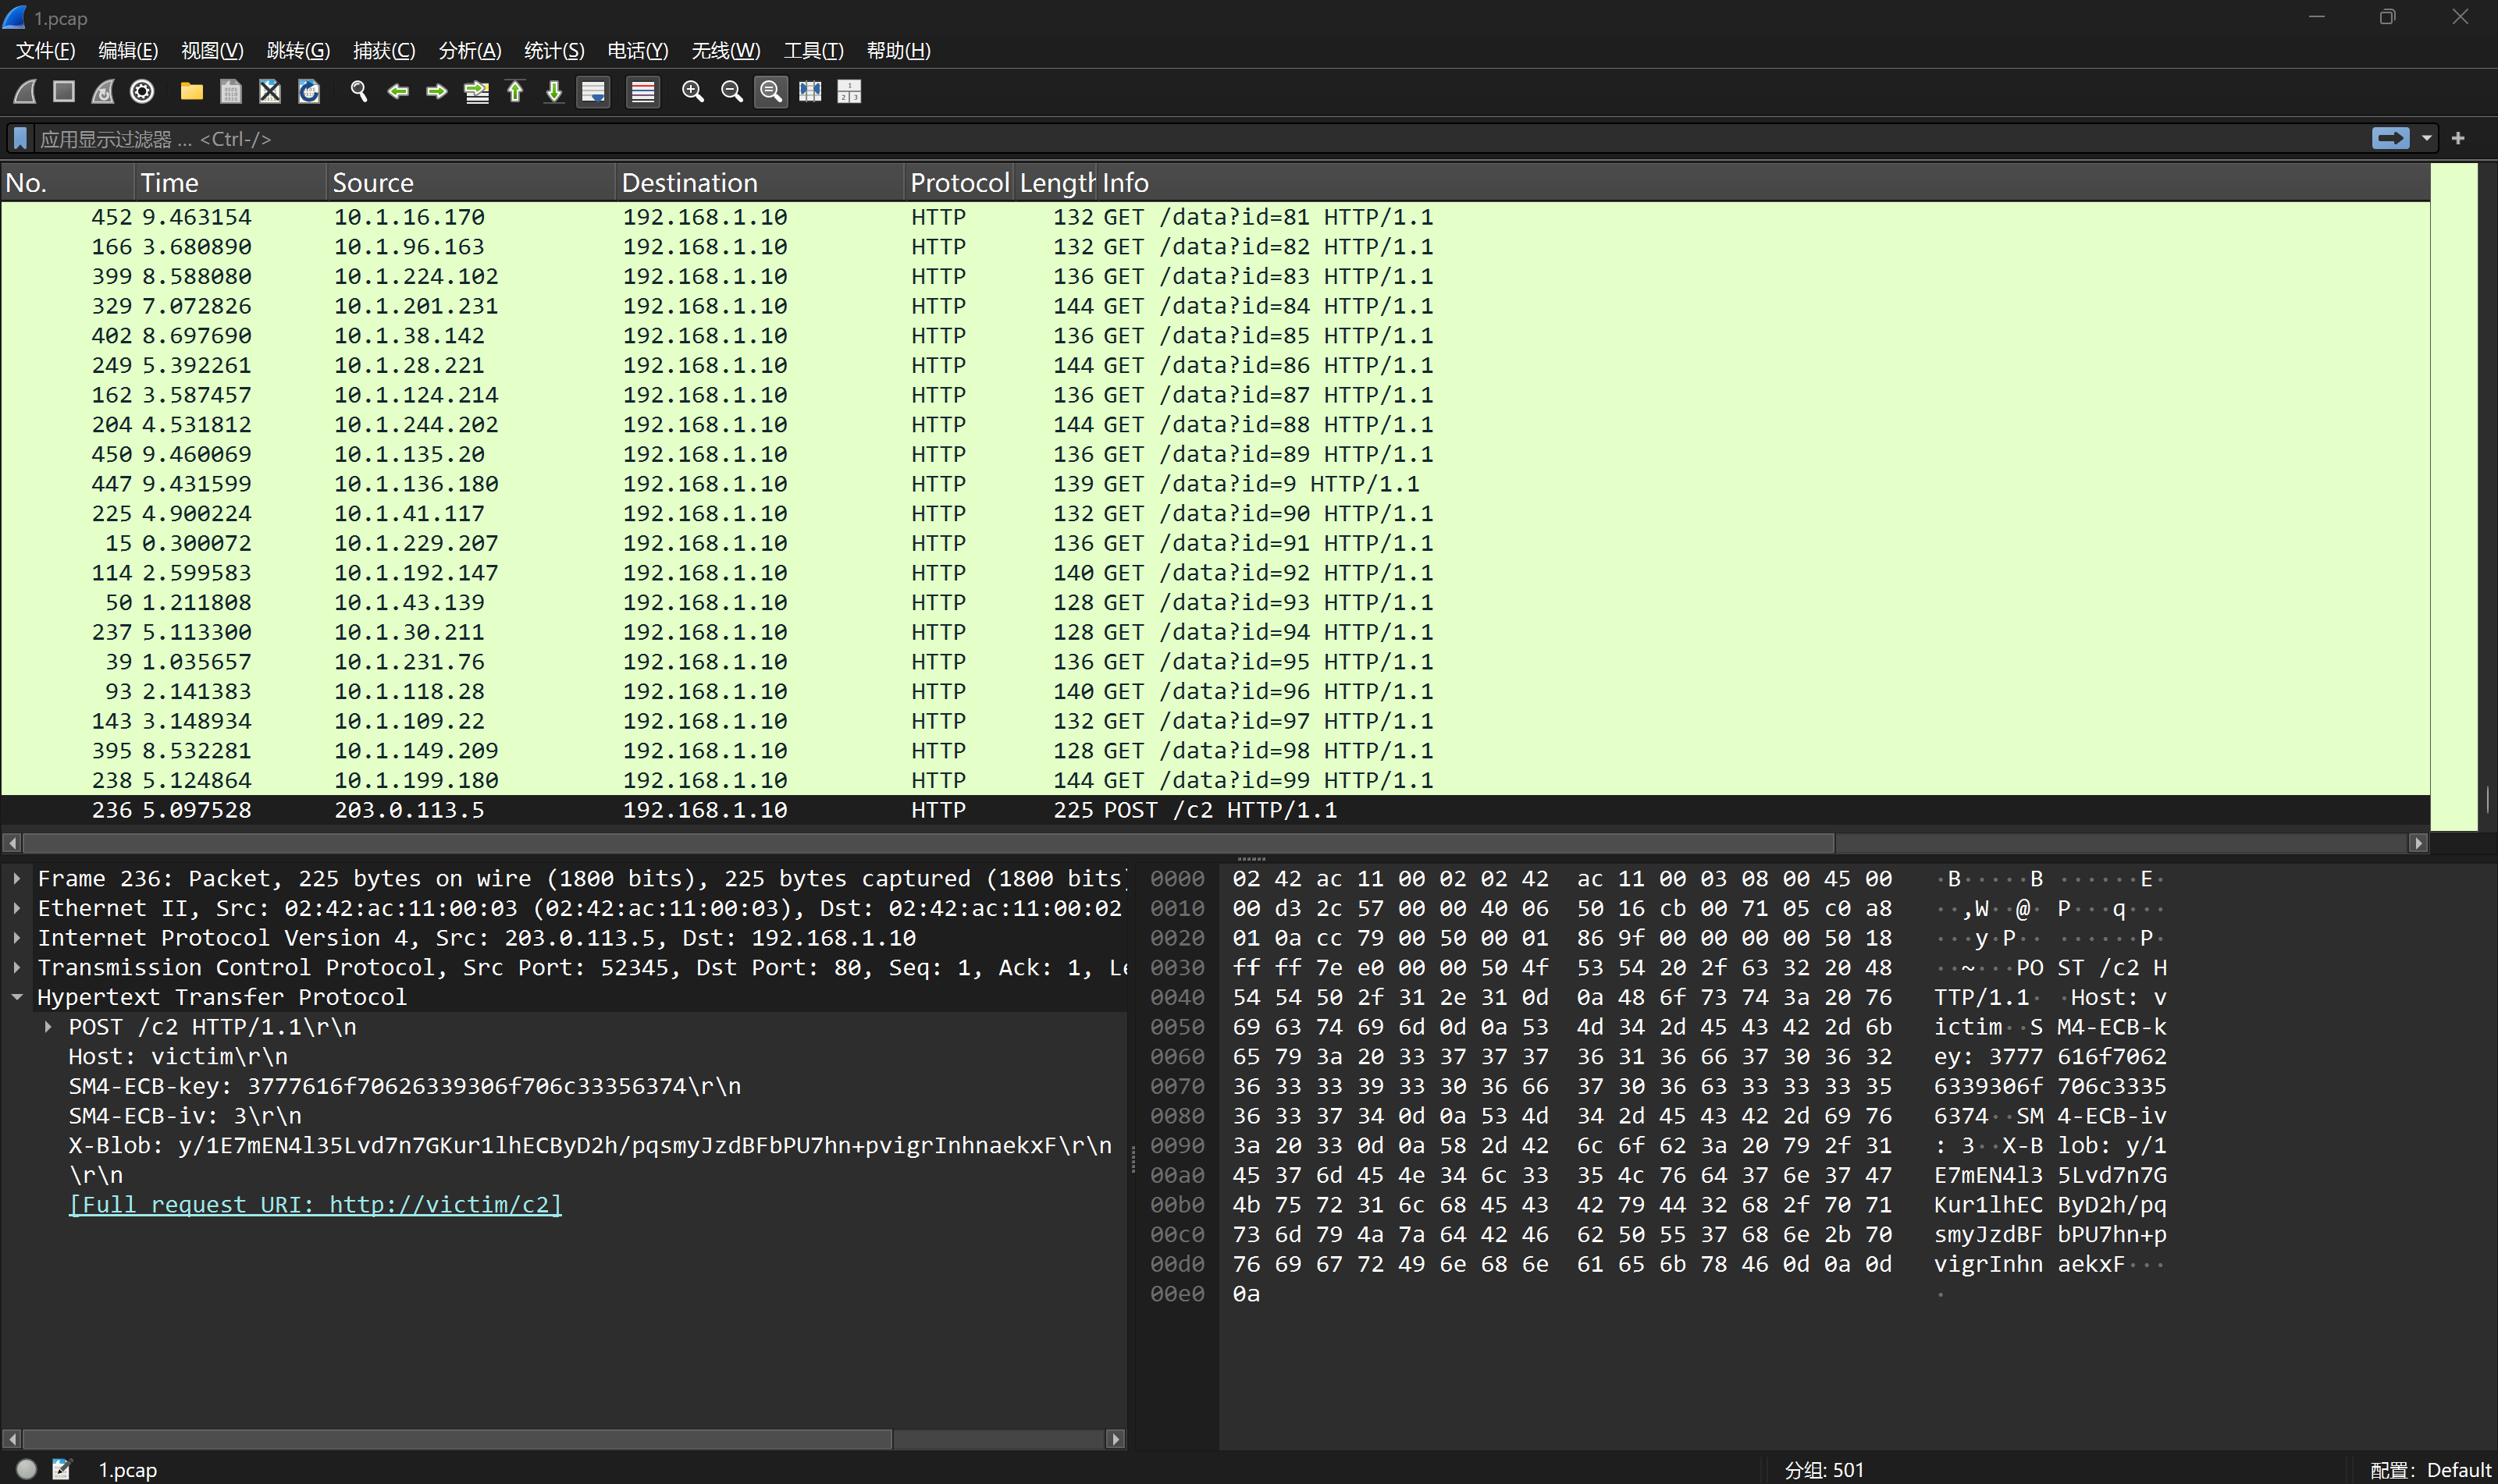Jump to first packet arrow icon
The image size is (2498, 1484).
tap(515, 92)
